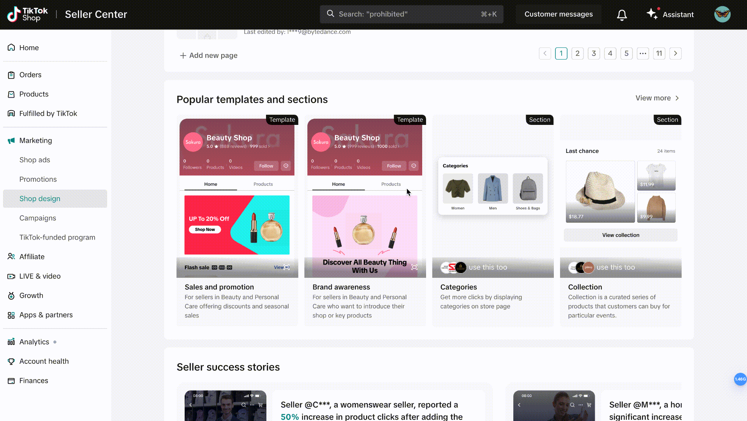Open Customer messages
Viewport: 747px width, 421px height.
pos(558,14)
